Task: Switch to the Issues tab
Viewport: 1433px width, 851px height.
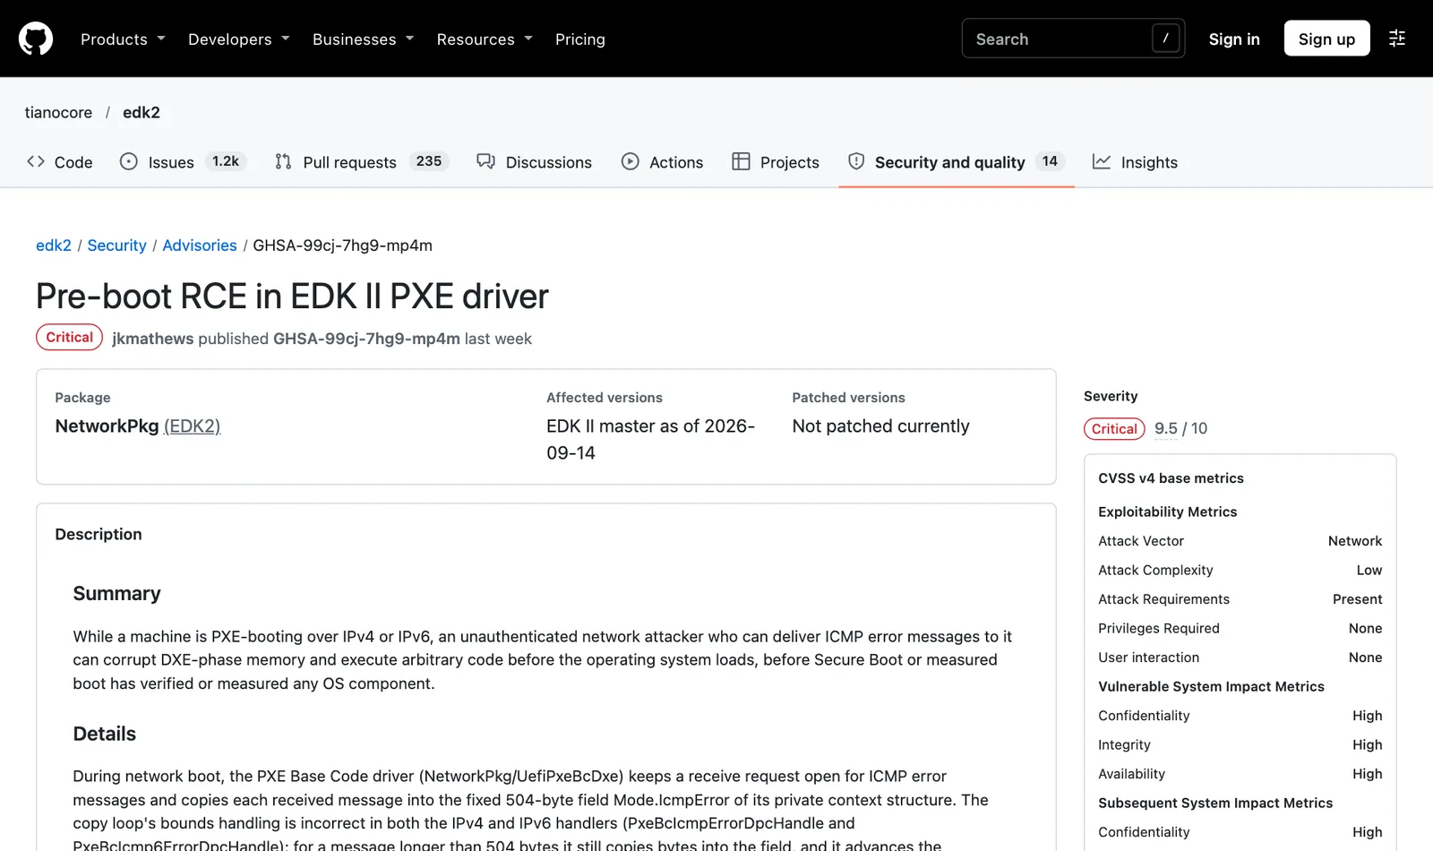Action: 184,162
